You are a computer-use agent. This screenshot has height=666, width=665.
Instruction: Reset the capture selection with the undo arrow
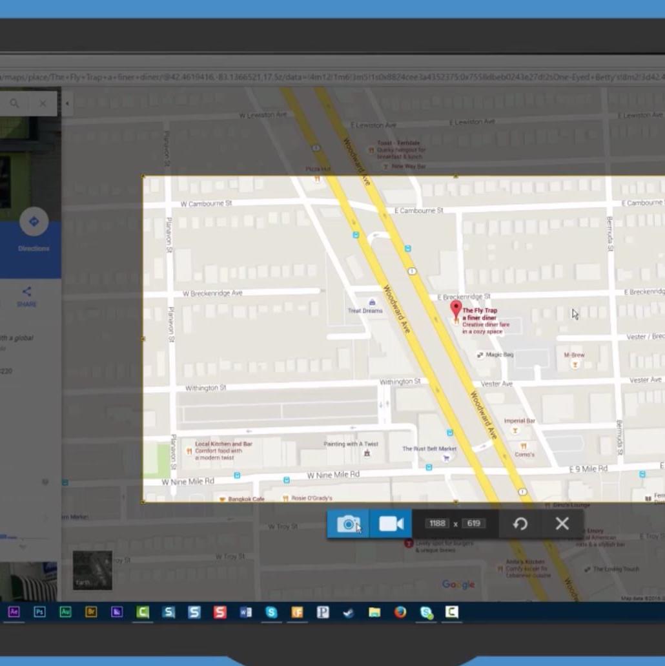[x=520, y=524]
